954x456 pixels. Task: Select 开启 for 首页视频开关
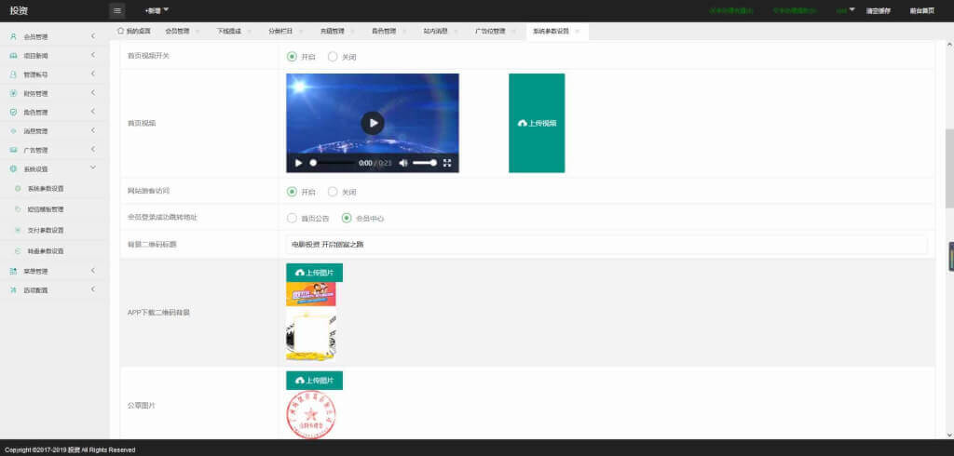[292, 57]
